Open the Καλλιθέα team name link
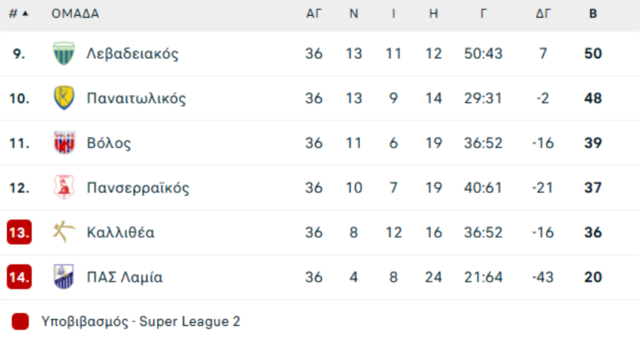 [x=120, y=233]
